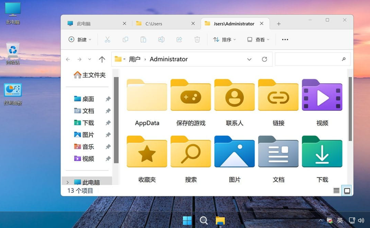
Task: Select the 联系人 folder
Action: click(x=235, y=103)
